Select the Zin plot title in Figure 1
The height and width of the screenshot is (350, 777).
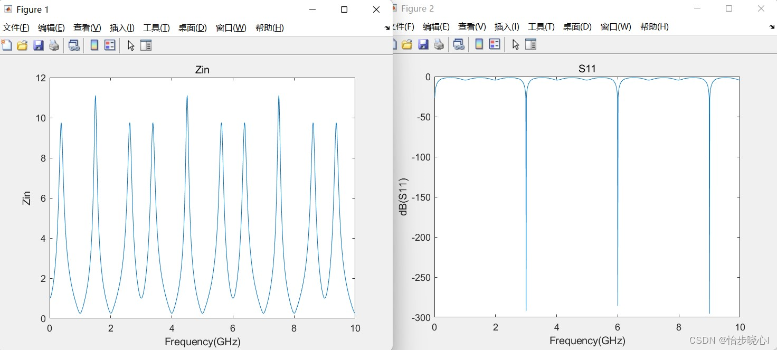[202, 70]
